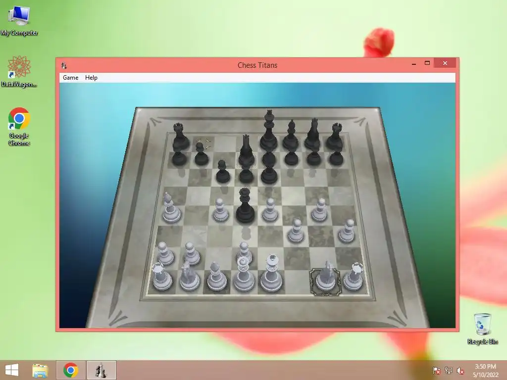This screenshot has height=380, width=507.
Task: Click the black bishop beside the black king
Action: 291,135
